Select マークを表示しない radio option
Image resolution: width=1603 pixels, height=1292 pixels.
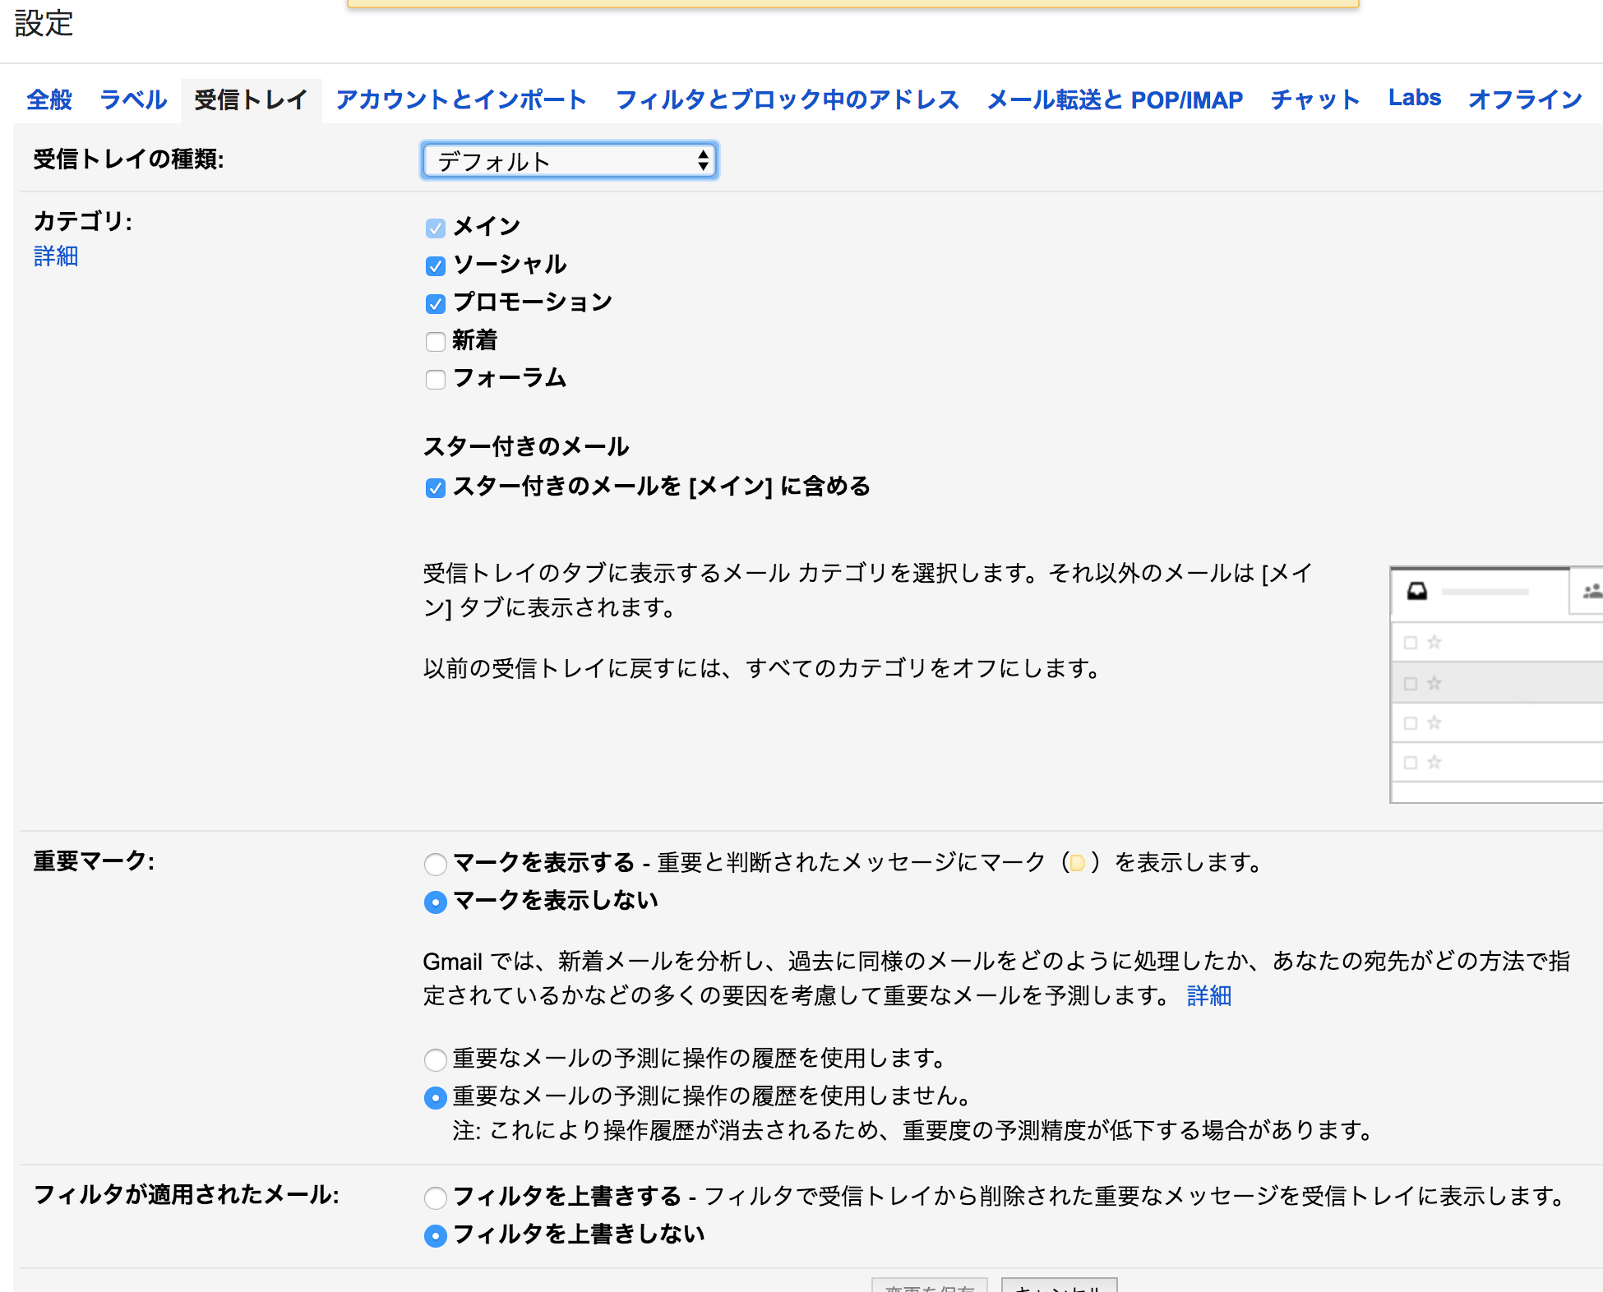click(436, 902)
